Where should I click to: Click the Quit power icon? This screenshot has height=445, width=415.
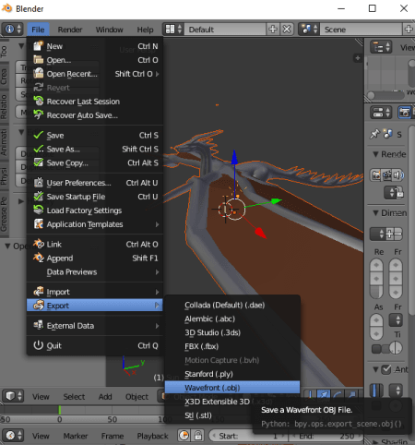[x=39, y=345]
